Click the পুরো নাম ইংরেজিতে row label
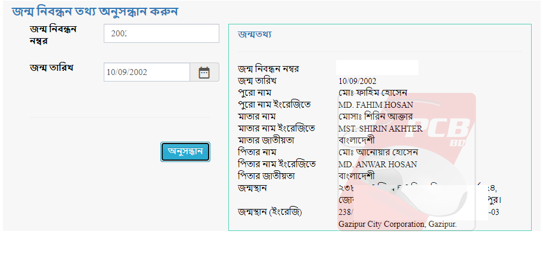The image size is (543, 253). pos(274,105)
